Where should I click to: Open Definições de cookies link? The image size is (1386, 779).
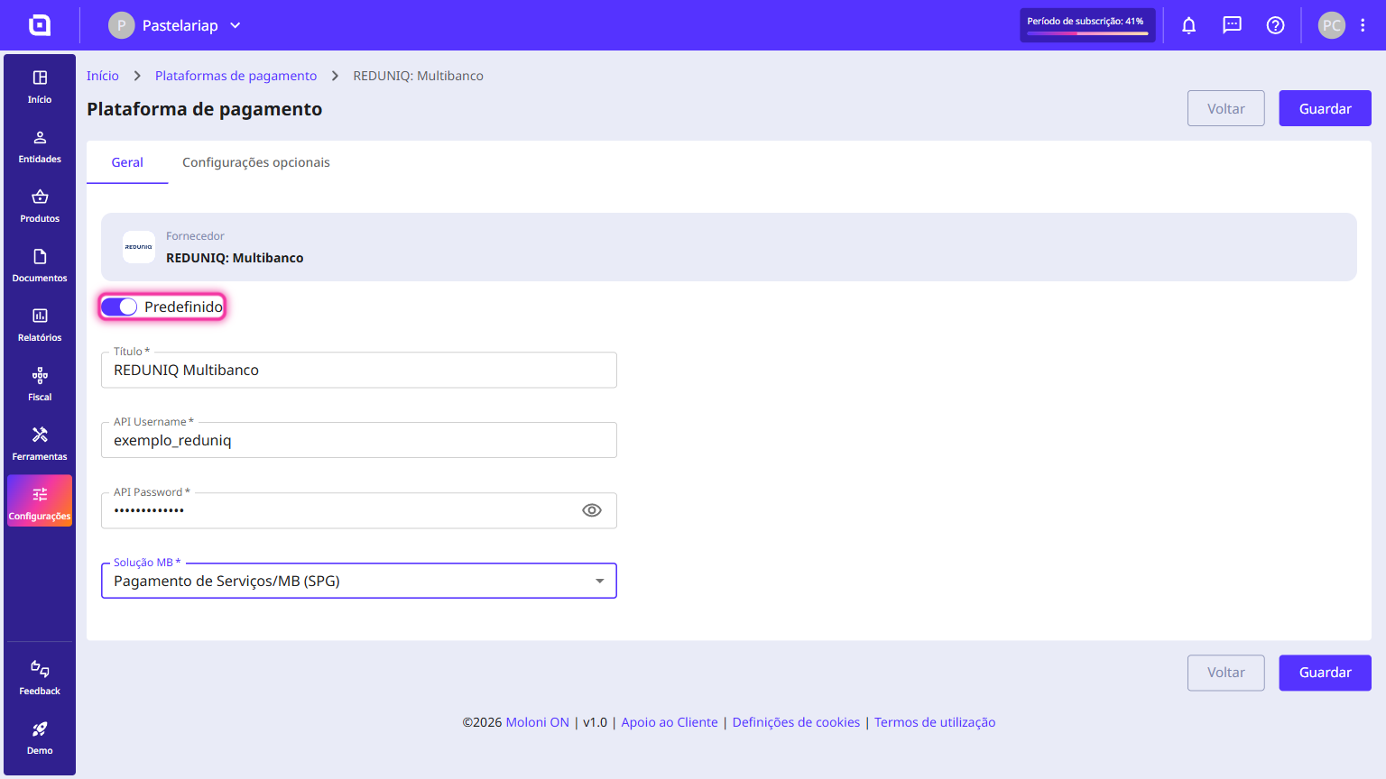pyautogui.click(x=797, y=722)
